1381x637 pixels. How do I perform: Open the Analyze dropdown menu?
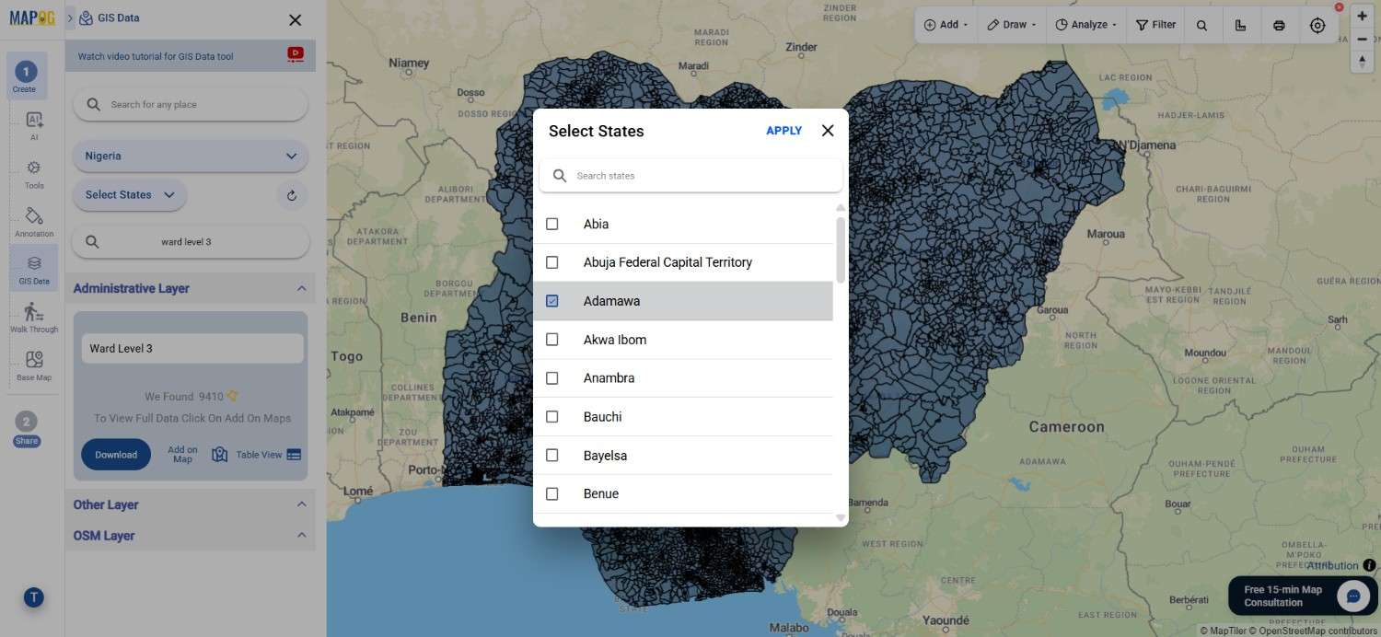[1086, 25]
